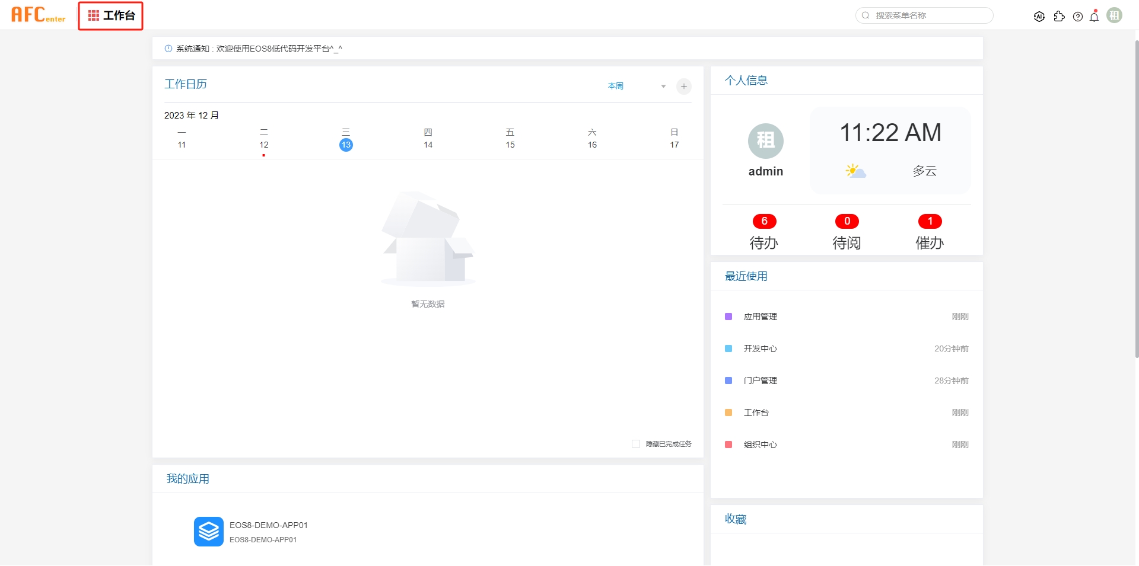Open the help question-mark icon
Screen dimensions: 1139x566
[1078, 17]
